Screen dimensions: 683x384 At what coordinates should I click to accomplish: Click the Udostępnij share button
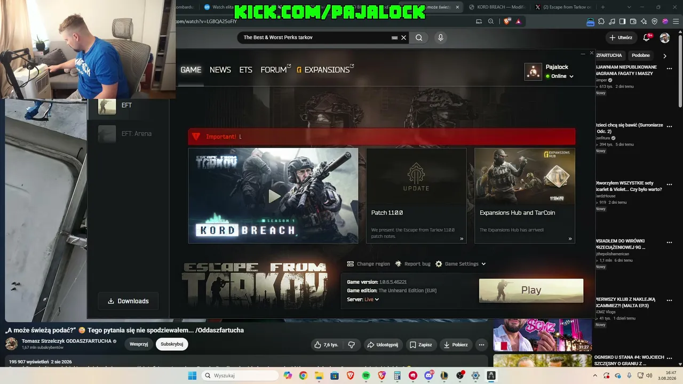point(382,345)
